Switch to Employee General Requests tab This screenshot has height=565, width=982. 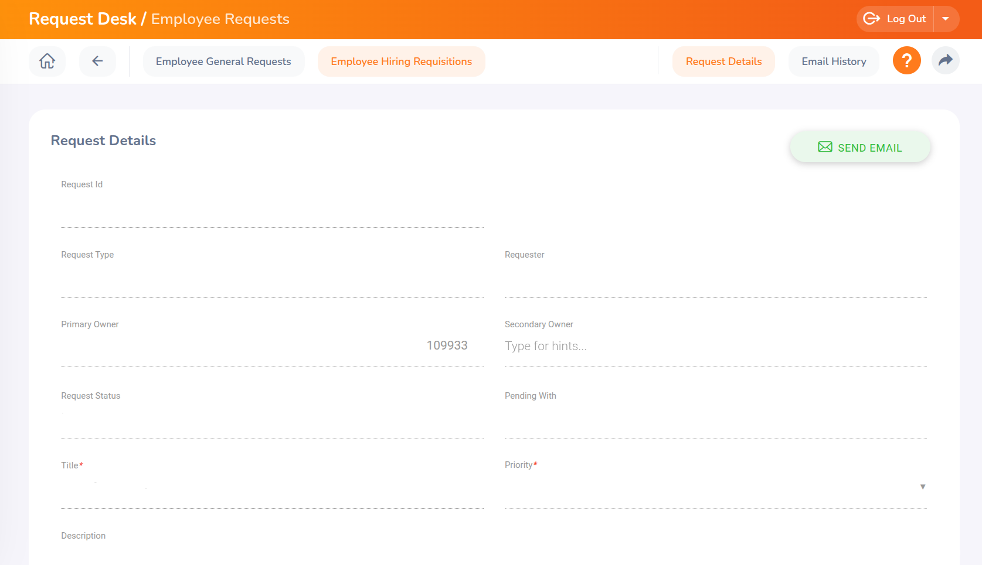click(223, 61)
